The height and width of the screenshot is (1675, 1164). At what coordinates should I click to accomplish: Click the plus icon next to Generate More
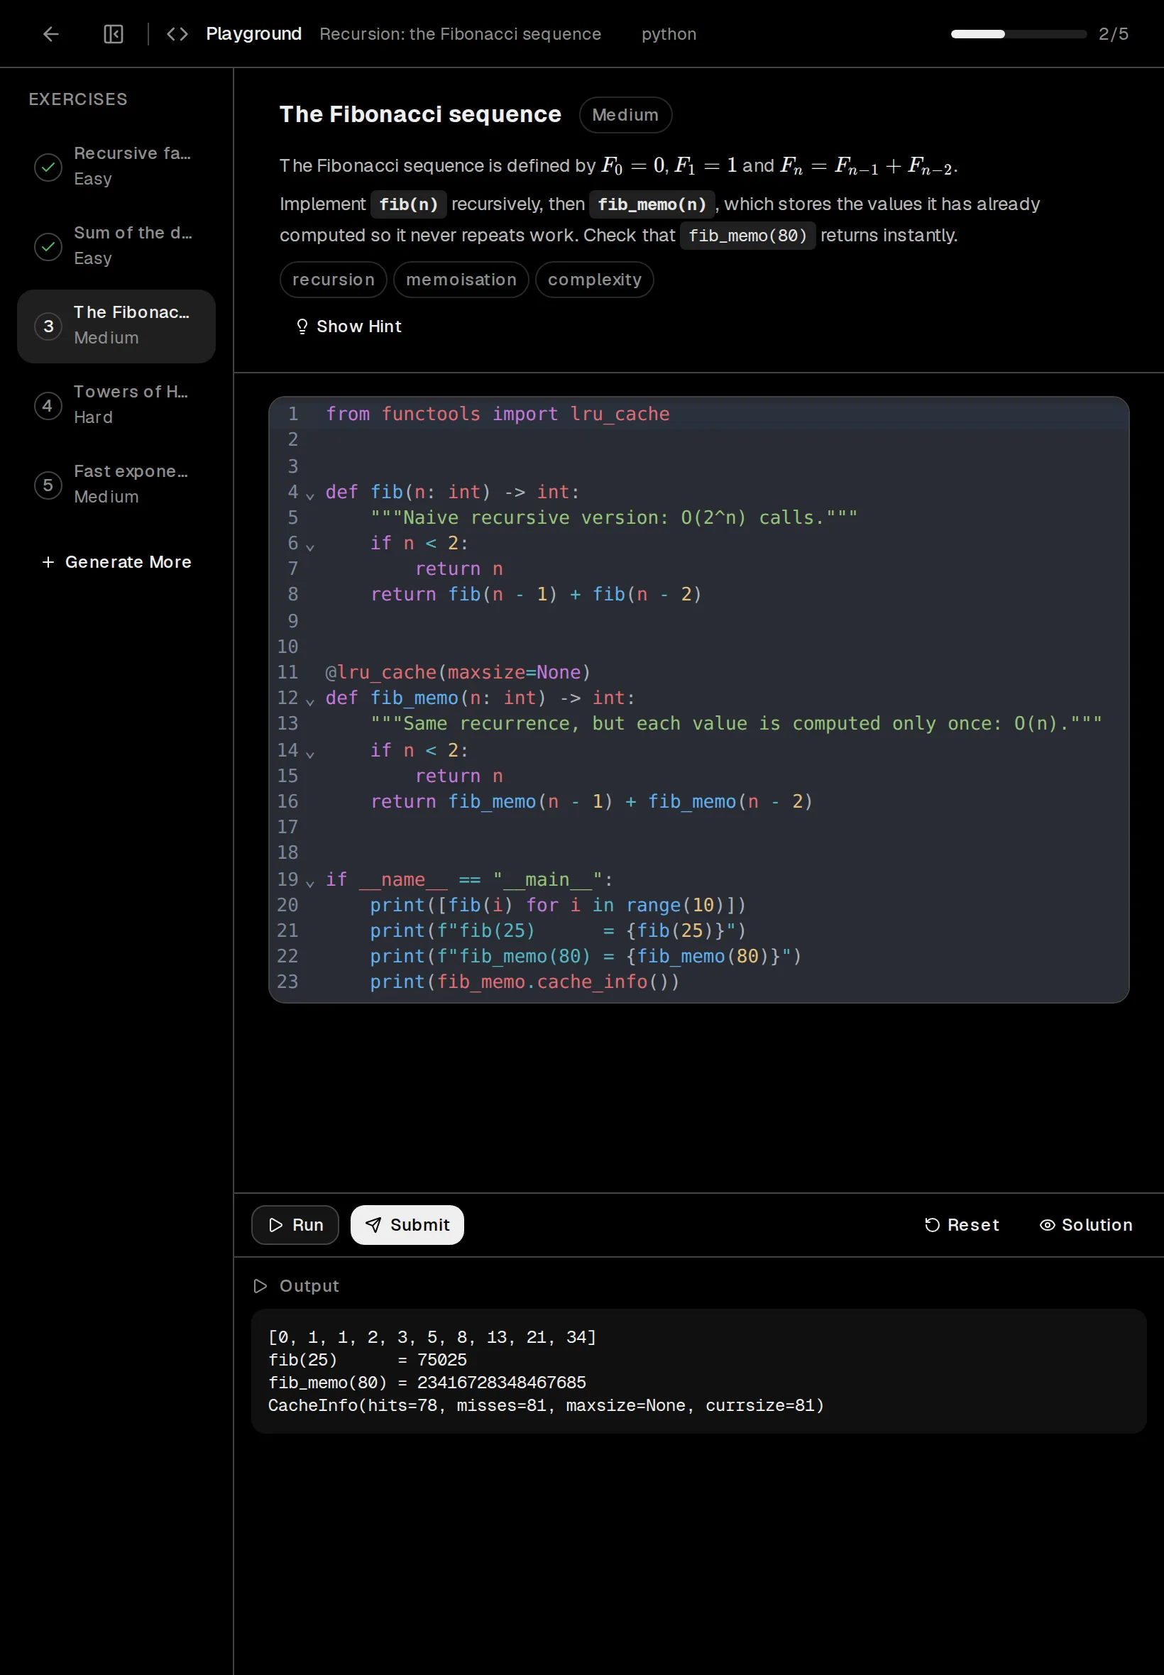[x=48, y=562]
